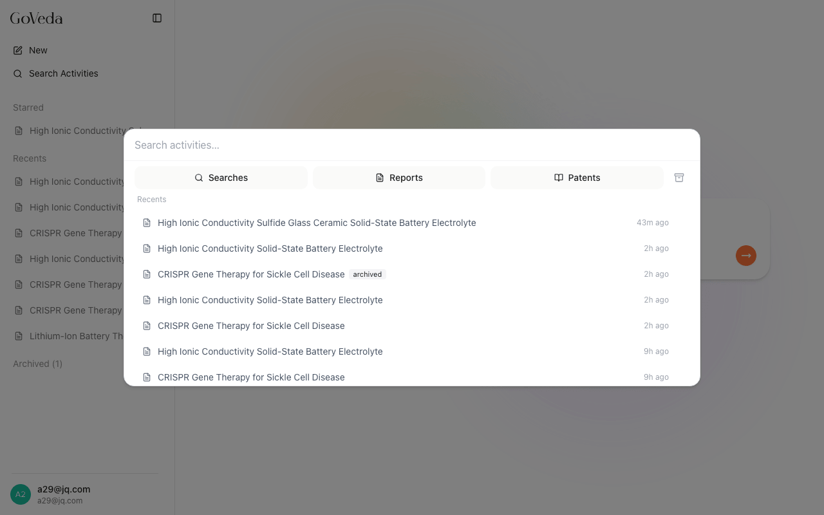
Task: Focus the Search activities input field
Action: (x=412, y=145)
